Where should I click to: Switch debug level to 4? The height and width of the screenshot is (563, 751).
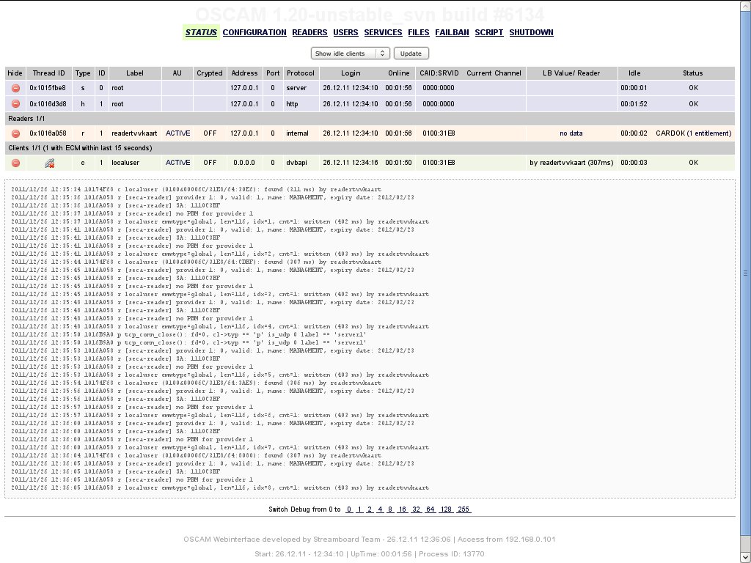point(380,509)
